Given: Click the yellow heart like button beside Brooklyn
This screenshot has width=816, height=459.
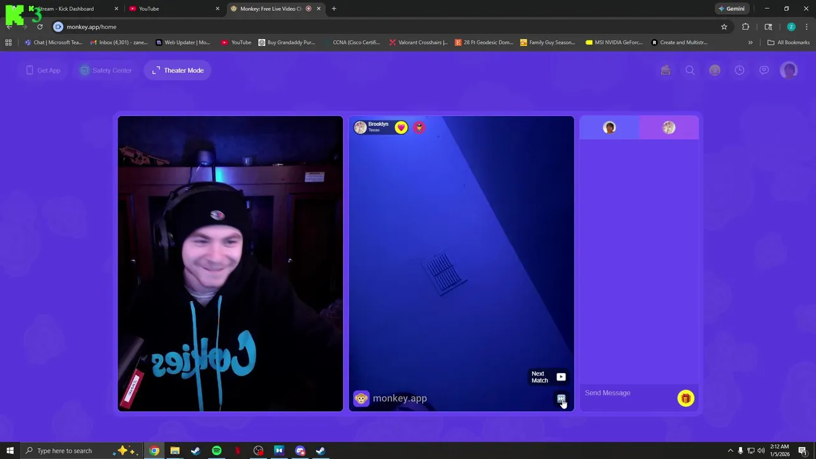Looking at the screenshot, I should (x=401, y=127).
